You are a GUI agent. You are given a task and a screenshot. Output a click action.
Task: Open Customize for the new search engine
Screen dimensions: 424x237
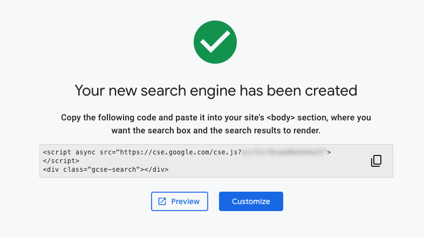251,201
